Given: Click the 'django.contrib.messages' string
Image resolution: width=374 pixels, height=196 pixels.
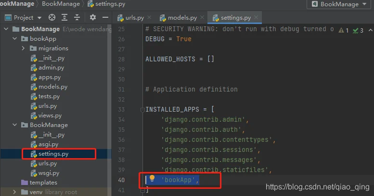Looking at the screenshot, I should point(209,160).
